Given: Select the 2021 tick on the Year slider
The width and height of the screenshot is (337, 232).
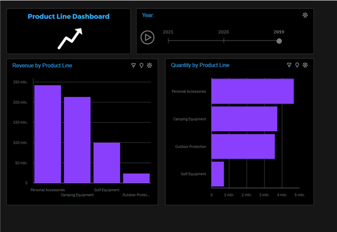Looking at the screenshot, I should coord(168,41).
